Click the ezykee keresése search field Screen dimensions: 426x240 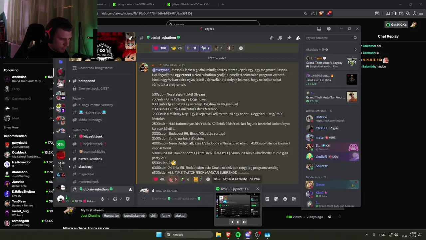pos(331,38)
